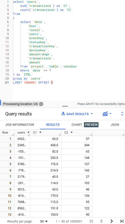Click the Press Alt+F1 accessibility hint
The image size is (125, 224).
click(x=101, y=104)
